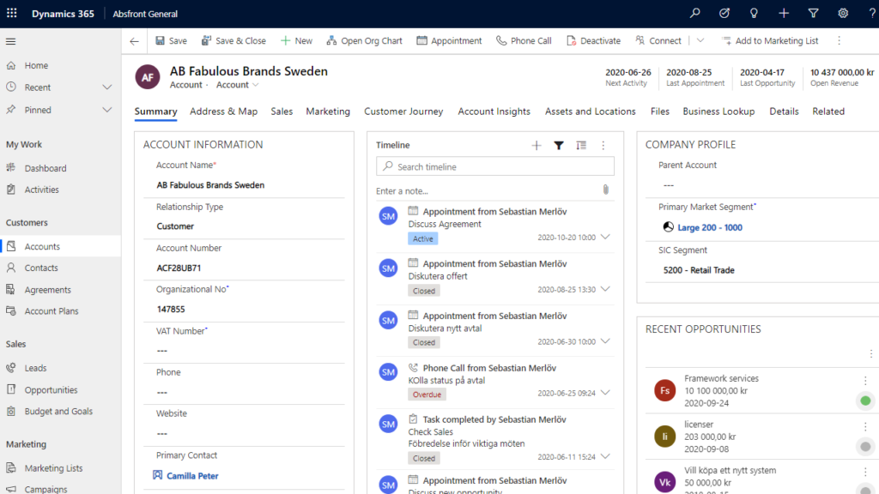This screenshot has height=494, width=879.
Task: Switch to the Files tab
Action: coord(660,111)
